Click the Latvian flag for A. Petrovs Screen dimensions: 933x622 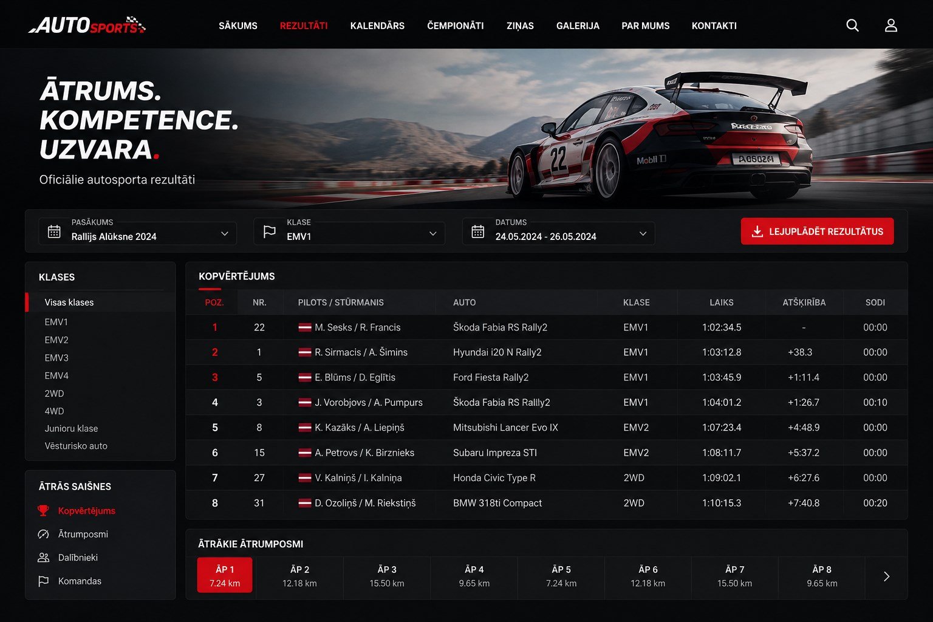pos(305,453)
